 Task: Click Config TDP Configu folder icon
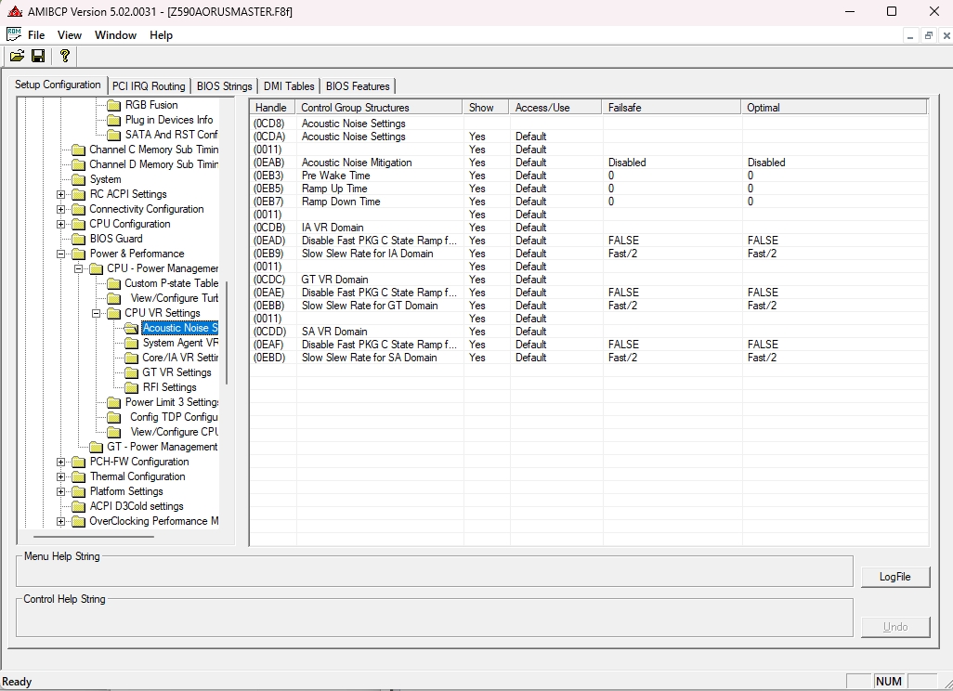[x=113, y=418]
